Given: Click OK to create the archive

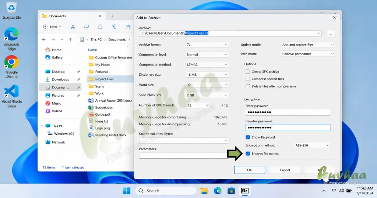Looking at the screenshot, I should [x=250, y=170].
